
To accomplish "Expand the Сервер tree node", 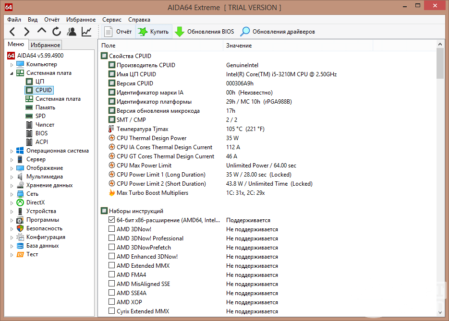I will click(x=12, y=160).
